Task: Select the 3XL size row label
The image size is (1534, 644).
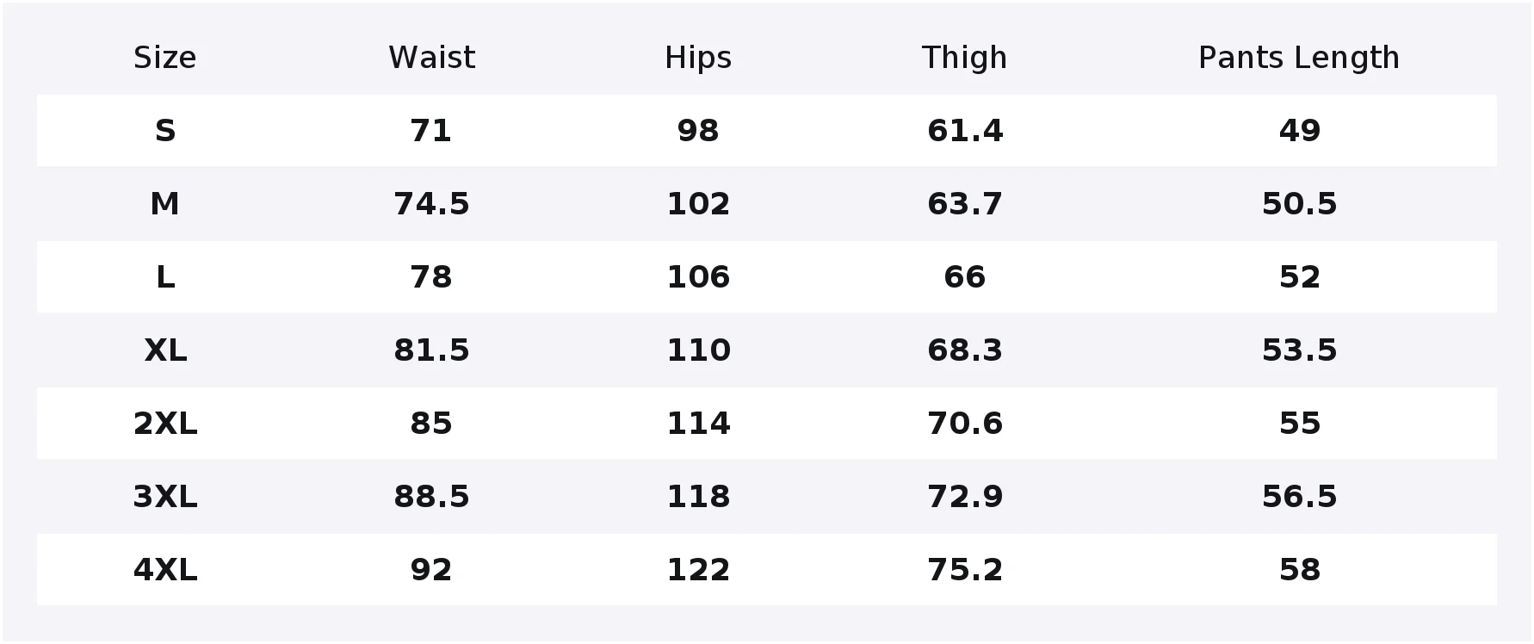Action: (x=164, y=497)
